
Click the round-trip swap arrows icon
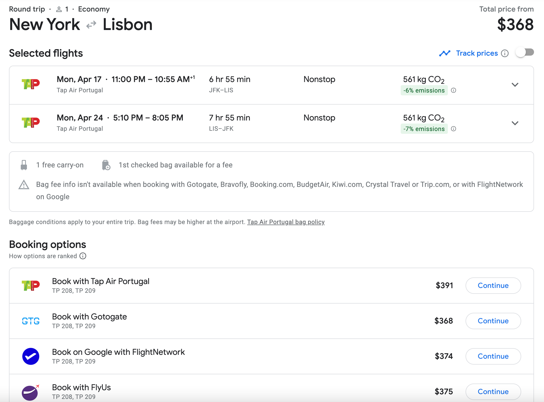[91, 25]
